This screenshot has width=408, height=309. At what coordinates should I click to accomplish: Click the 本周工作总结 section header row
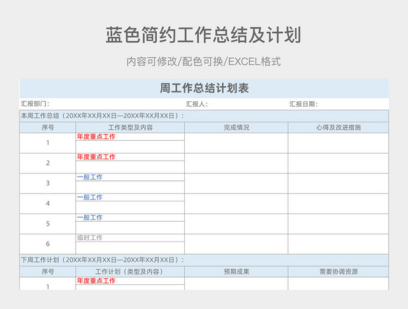click(x=204, y=116)
